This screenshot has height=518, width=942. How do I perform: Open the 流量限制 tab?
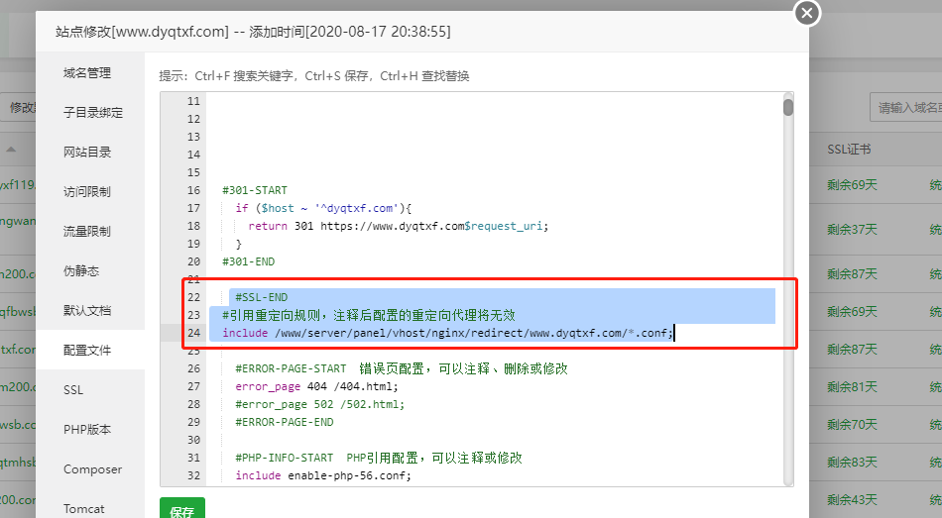(87, 231)
